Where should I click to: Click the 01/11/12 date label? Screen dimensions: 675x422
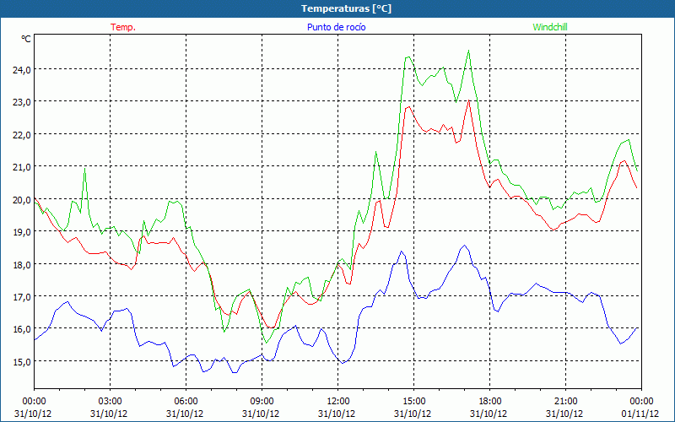click(640, 414)
